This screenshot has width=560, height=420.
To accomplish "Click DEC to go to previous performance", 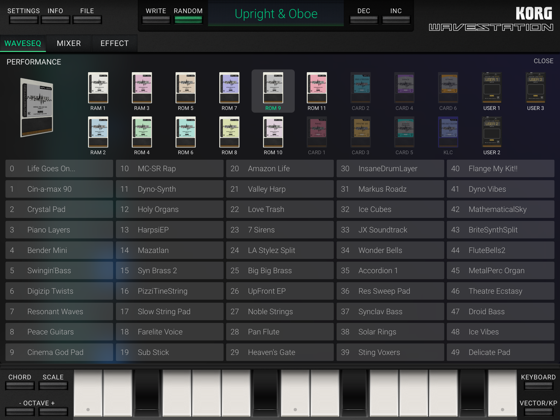I will 364,20.
